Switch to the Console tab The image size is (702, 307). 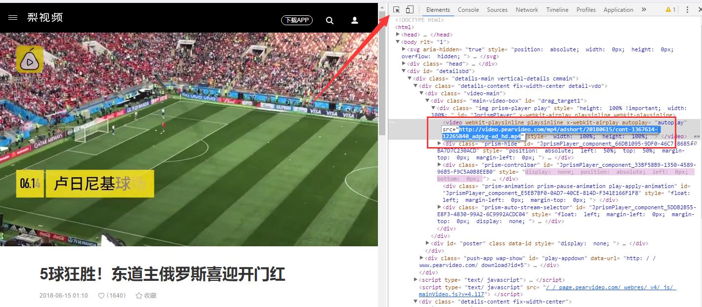[468, 9]
